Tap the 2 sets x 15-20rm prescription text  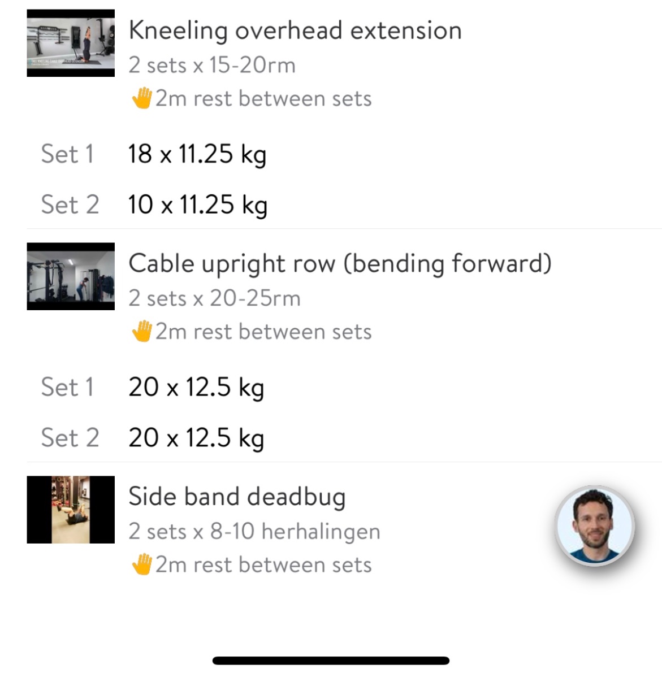[x=211, y=66]
